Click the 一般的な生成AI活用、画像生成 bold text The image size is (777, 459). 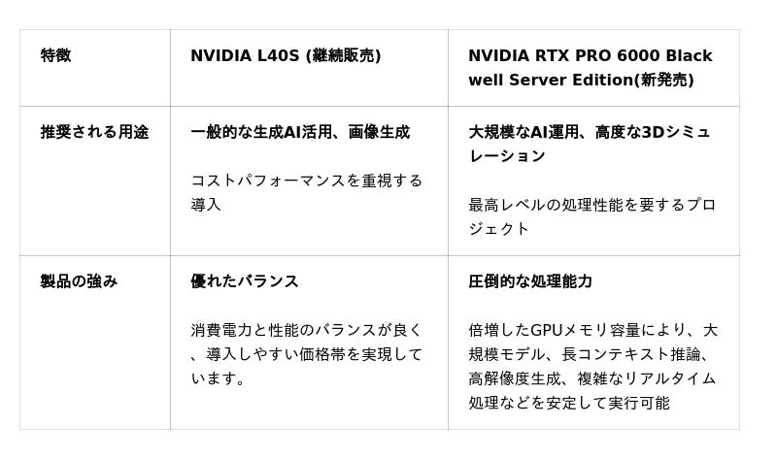[300, 132]
